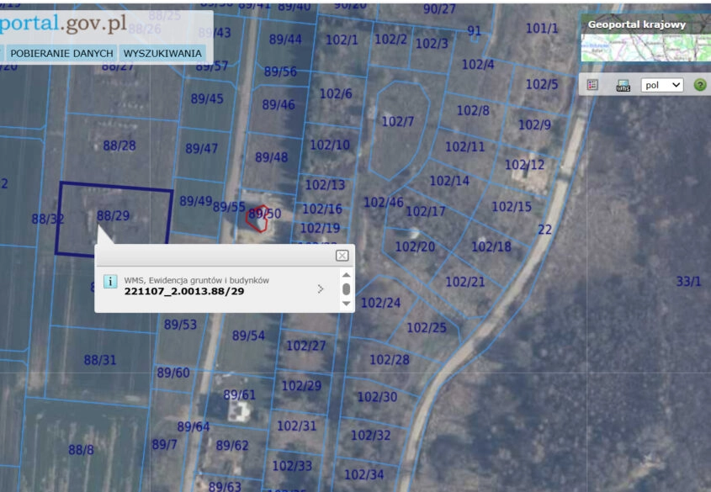Open the green help question icon
711x492 pixels.
[x=699, y=85]
